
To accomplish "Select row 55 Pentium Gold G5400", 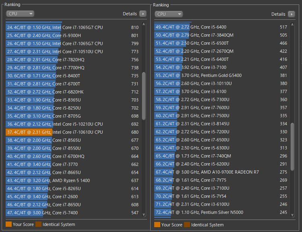I will click(221, 75).
